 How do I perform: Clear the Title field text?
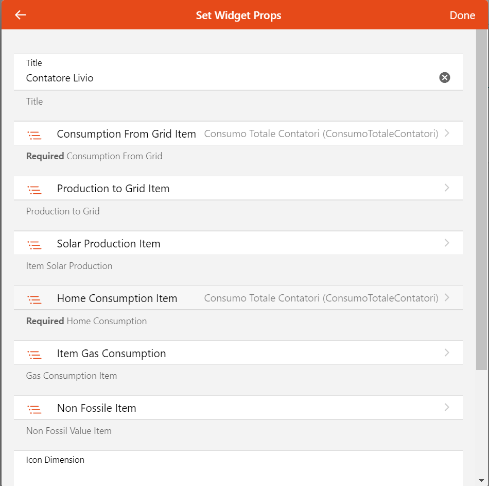tap(444, 77)
